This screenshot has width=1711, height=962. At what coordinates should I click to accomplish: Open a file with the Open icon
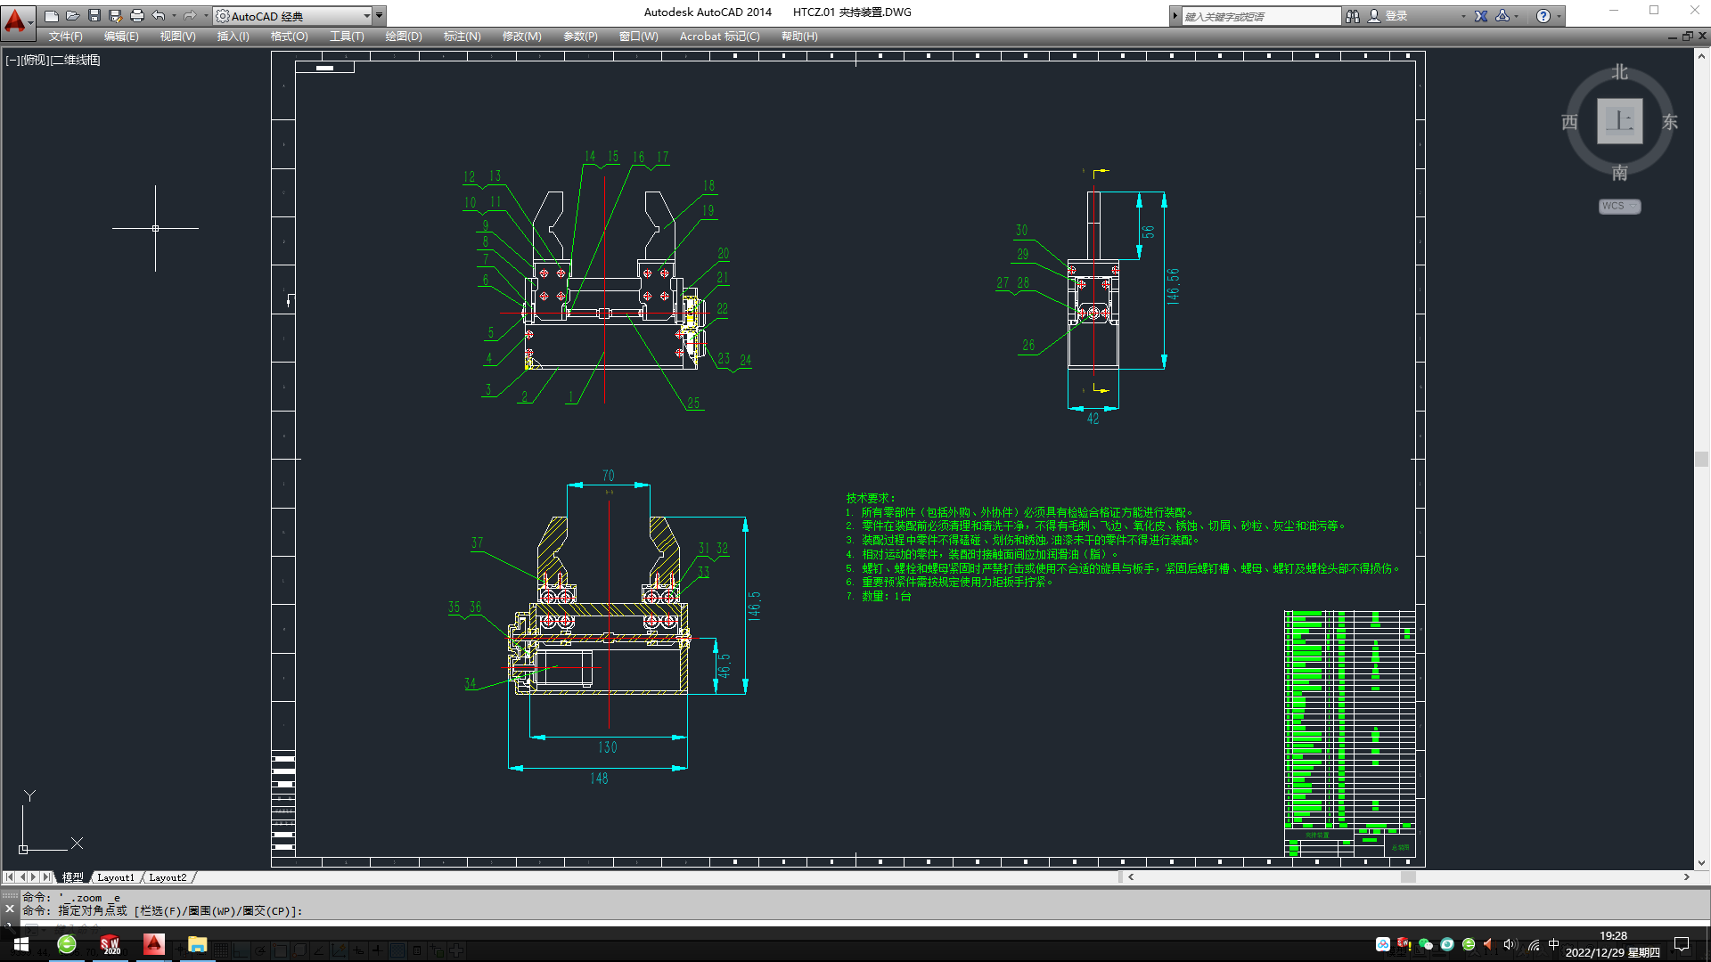[x=73, y=15]
